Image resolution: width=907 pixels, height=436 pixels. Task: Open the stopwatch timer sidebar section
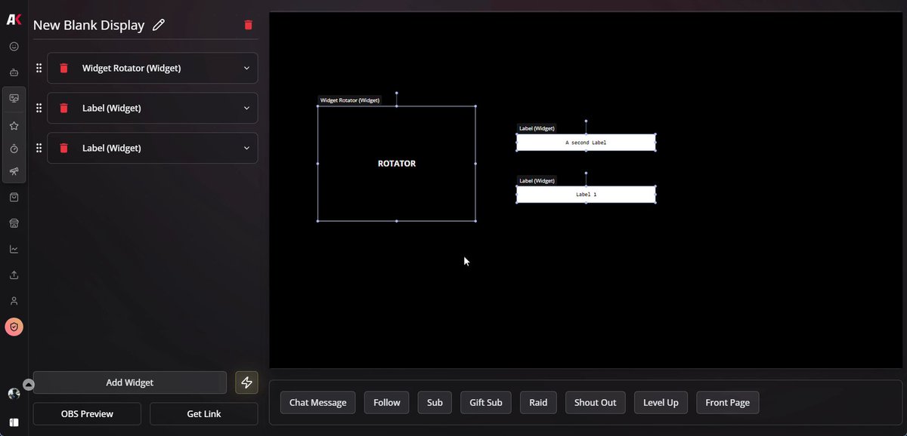pyautogui.click(x=14, y=149)
